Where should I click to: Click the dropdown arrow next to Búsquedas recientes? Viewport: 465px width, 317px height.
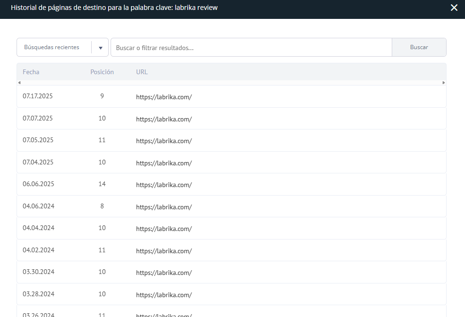101,48
